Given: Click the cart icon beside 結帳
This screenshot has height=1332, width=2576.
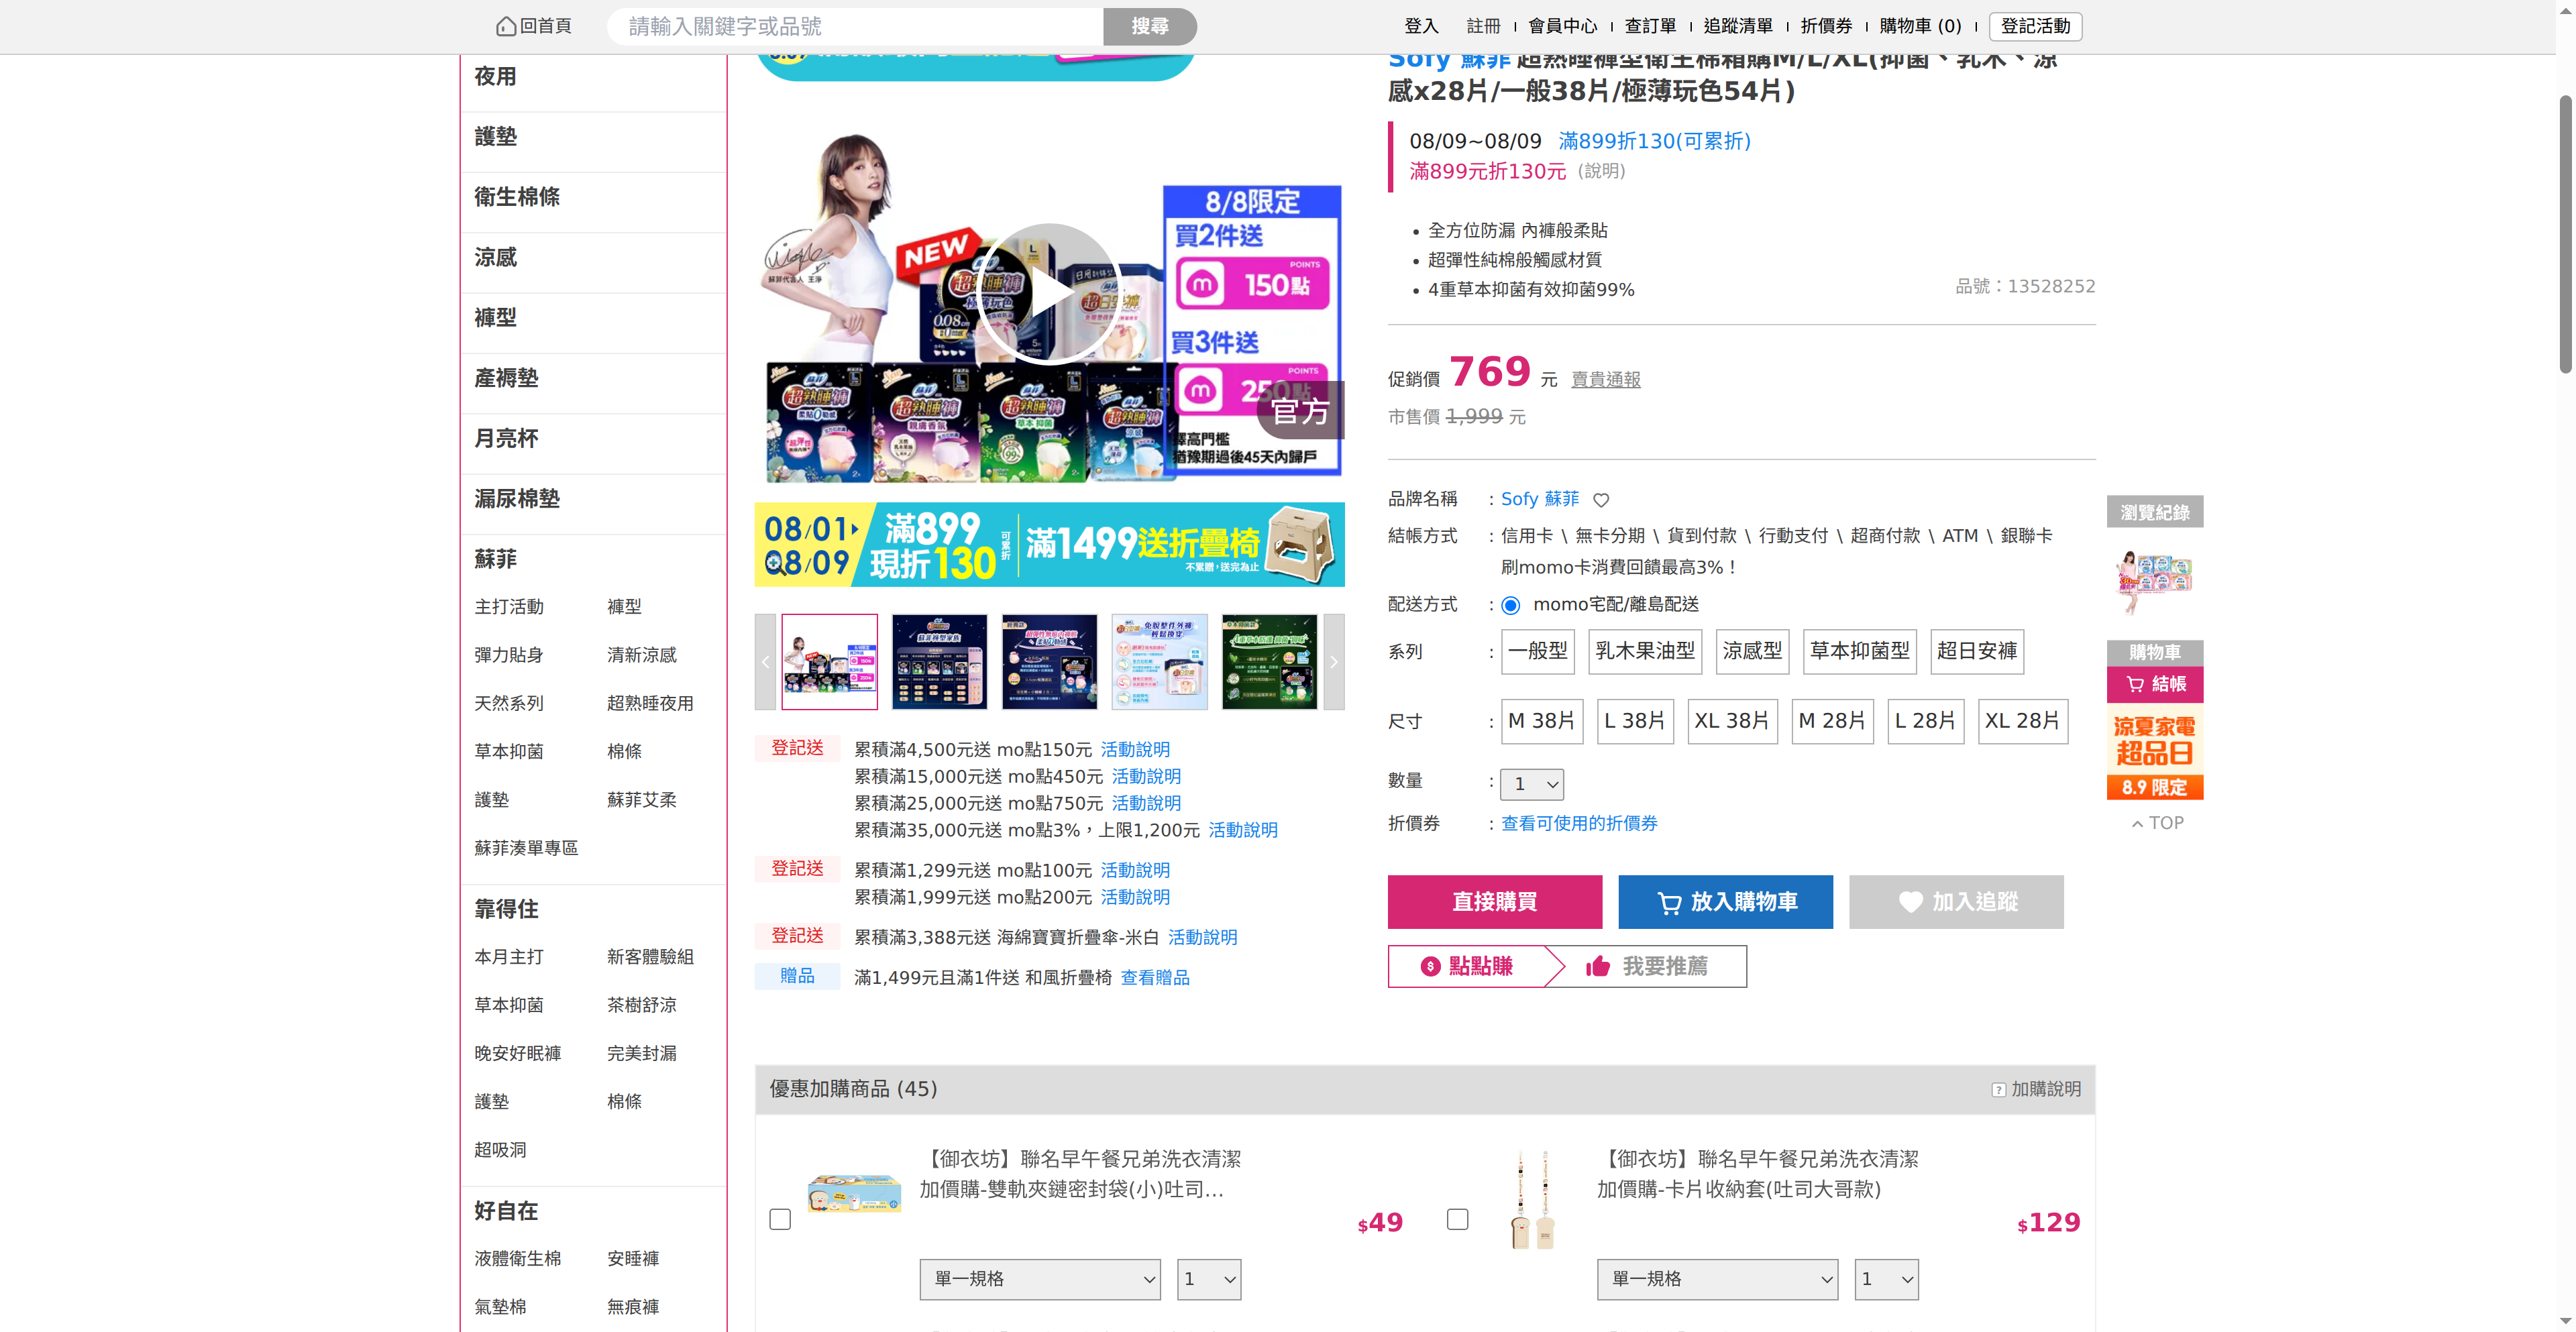Looking at the screenshot, I should (x=2135, y=684).
